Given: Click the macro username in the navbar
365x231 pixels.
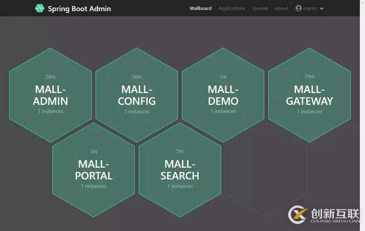Looking at the screenshot, I should click(310, 9).
